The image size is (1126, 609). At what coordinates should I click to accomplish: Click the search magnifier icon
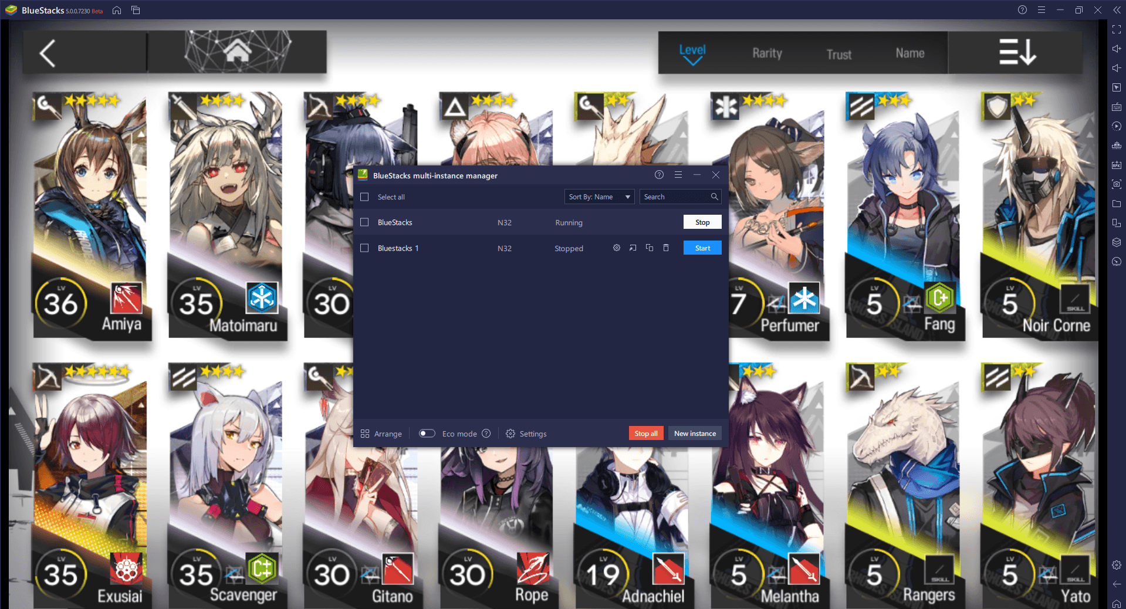coord(714,197)
